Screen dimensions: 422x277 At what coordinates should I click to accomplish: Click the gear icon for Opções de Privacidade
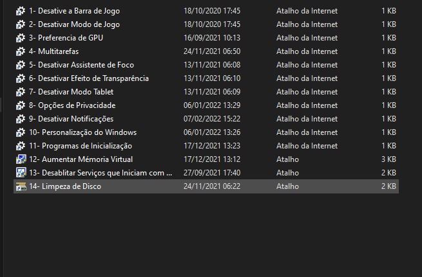pos(21,105)
